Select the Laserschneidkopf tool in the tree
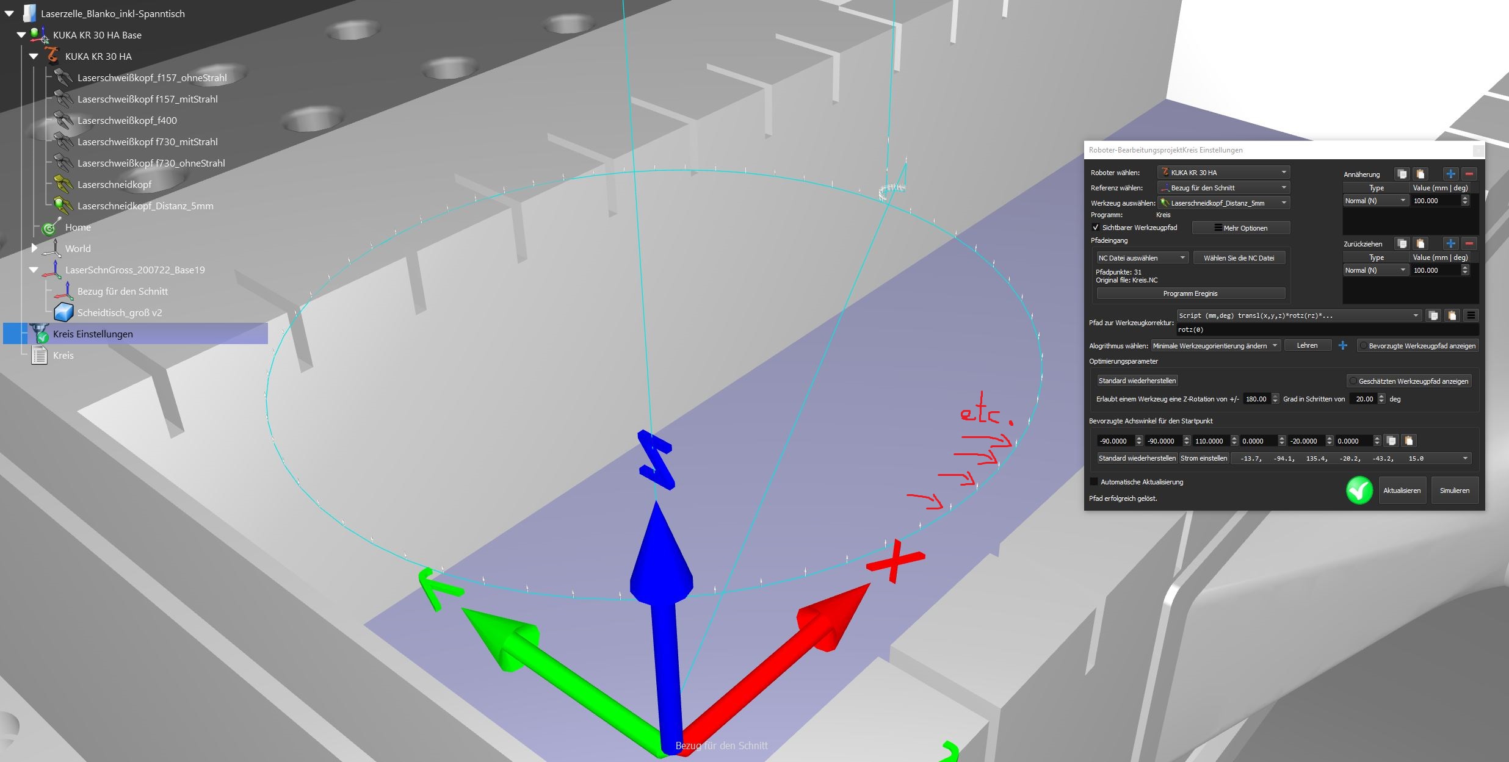 tap(114, 184)
